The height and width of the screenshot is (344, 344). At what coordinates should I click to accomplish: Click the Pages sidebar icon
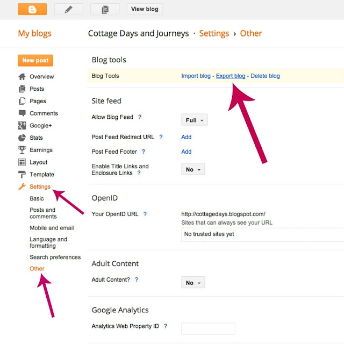click(x=22, y=101)
